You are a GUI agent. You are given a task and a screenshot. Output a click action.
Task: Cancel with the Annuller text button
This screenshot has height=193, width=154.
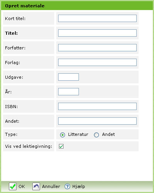(51, 186)
